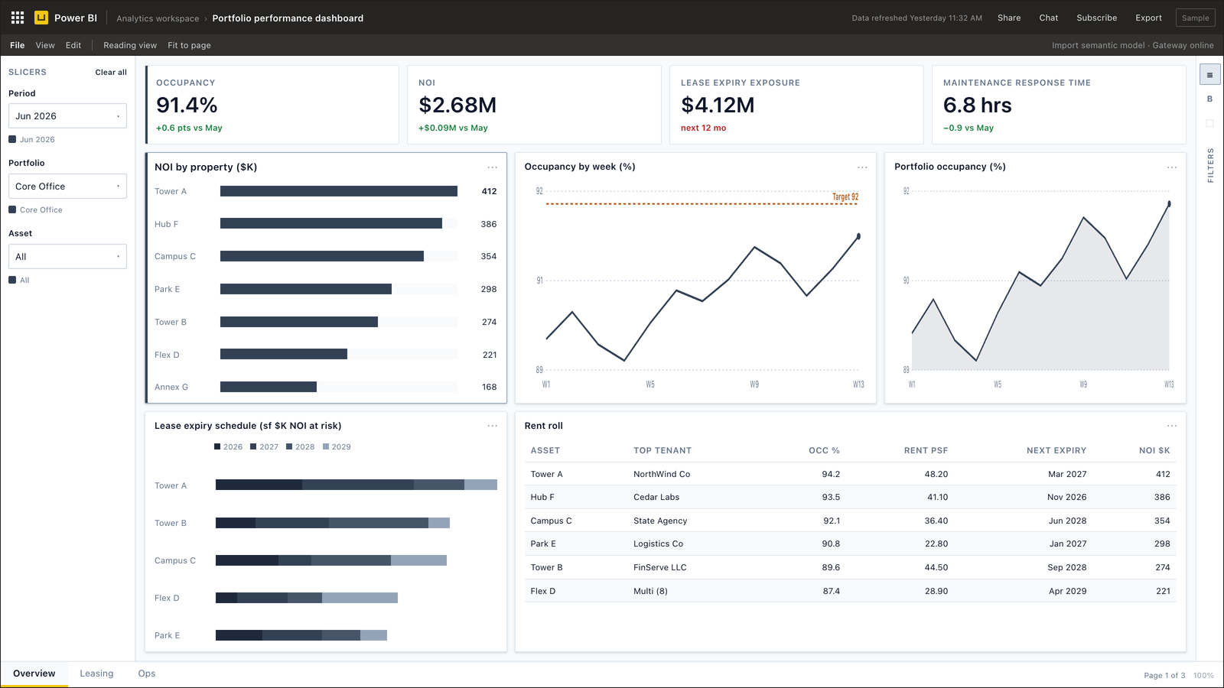Image resolution: width=1224 pixels, height=688 pixels.
Task: Sort rent roll by RENT PSF header
Action: [926, 450]
